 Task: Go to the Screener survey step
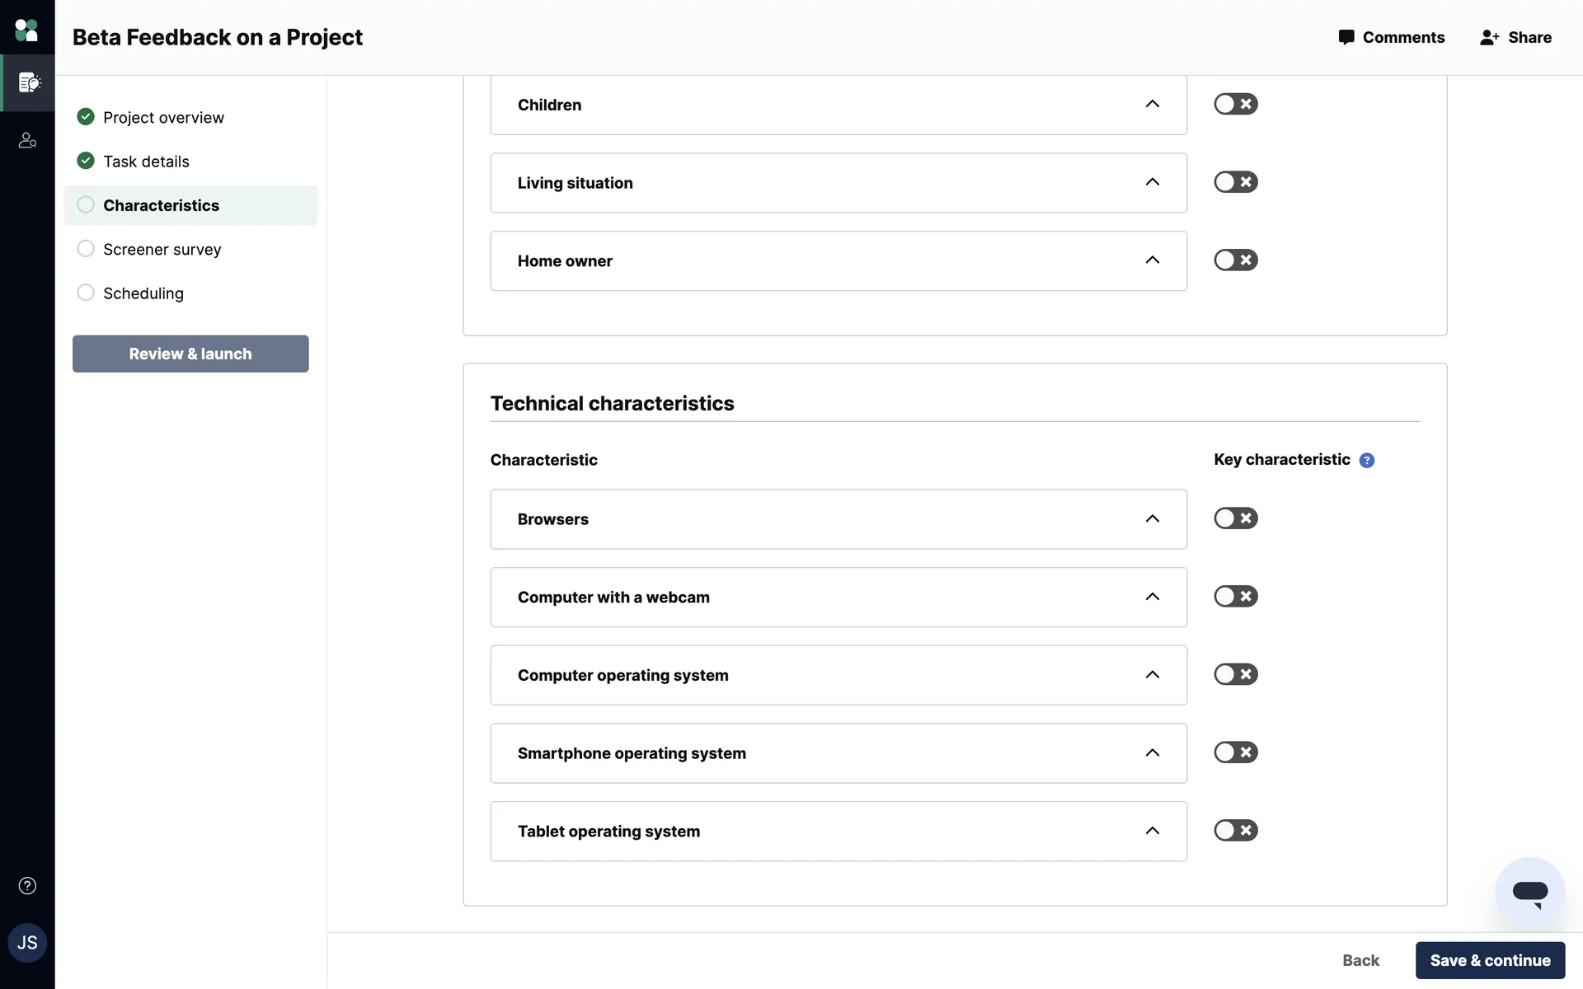(162, 249)
